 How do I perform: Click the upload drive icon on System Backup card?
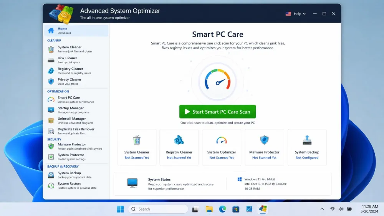tap(307, 140)
